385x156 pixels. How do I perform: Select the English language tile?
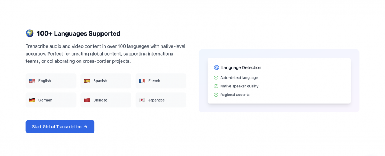pyautogui.click(x=51, y=81)
